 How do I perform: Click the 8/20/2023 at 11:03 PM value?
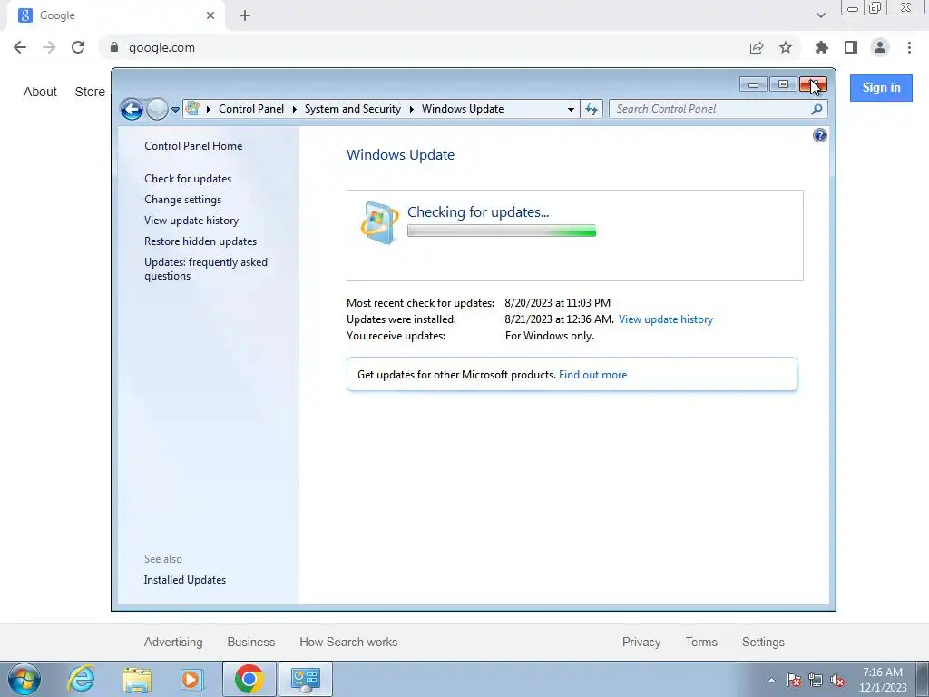(558, 303)
